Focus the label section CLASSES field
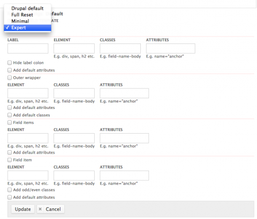The image size is (257, 219). click(120, 48)
